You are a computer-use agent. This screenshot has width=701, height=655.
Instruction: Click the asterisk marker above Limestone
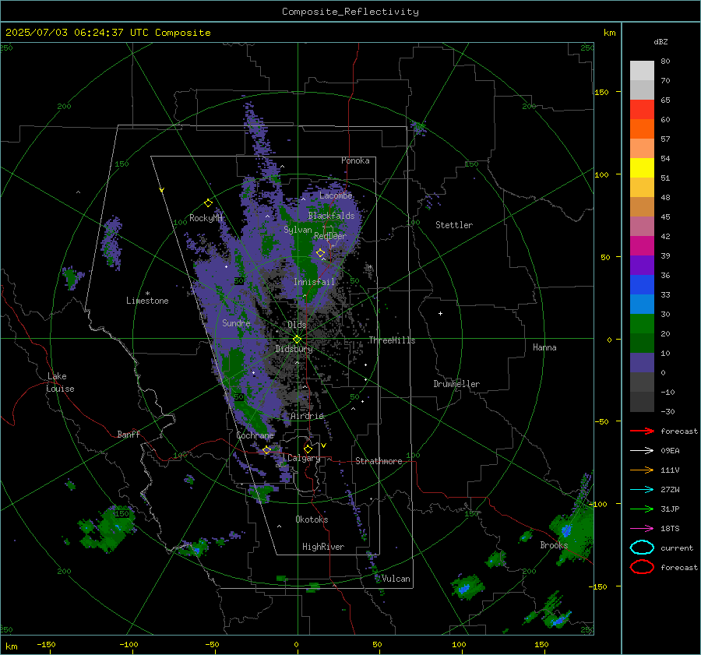tap(147, 294)
